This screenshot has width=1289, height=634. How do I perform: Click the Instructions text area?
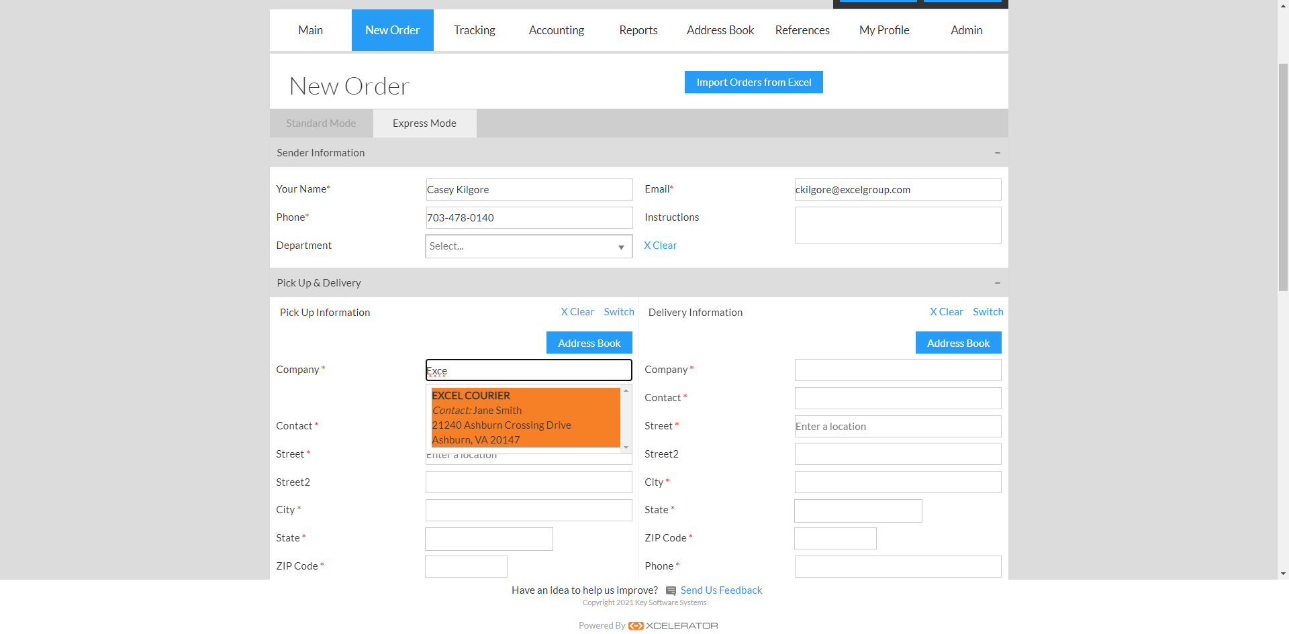tap(898, 225)
